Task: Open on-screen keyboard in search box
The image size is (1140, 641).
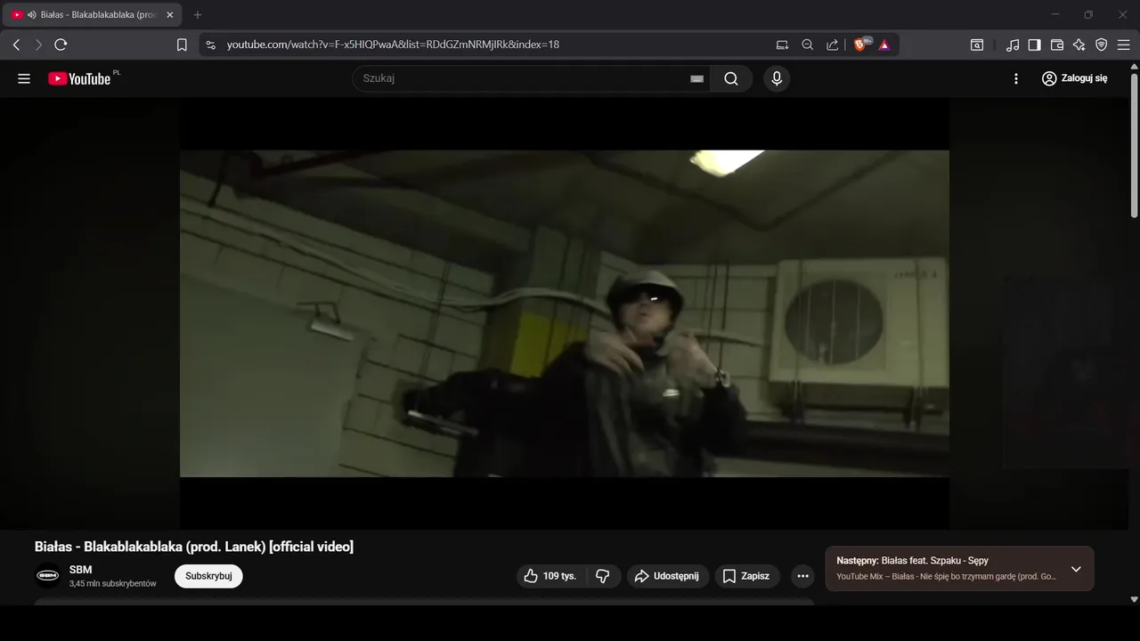Action: pos(697,78)
